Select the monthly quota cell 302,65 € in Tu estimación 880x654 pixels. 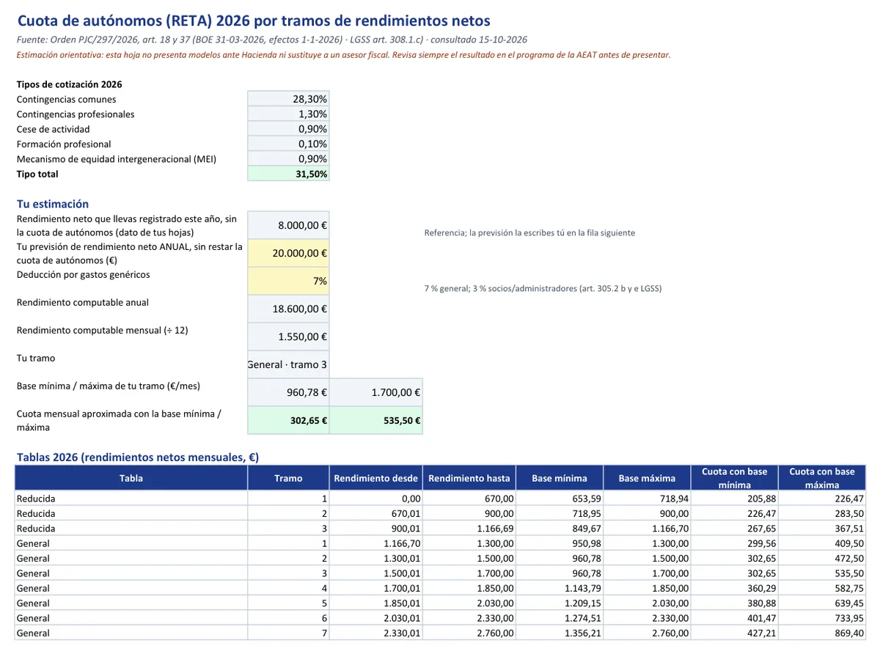(x=288, y=421)
